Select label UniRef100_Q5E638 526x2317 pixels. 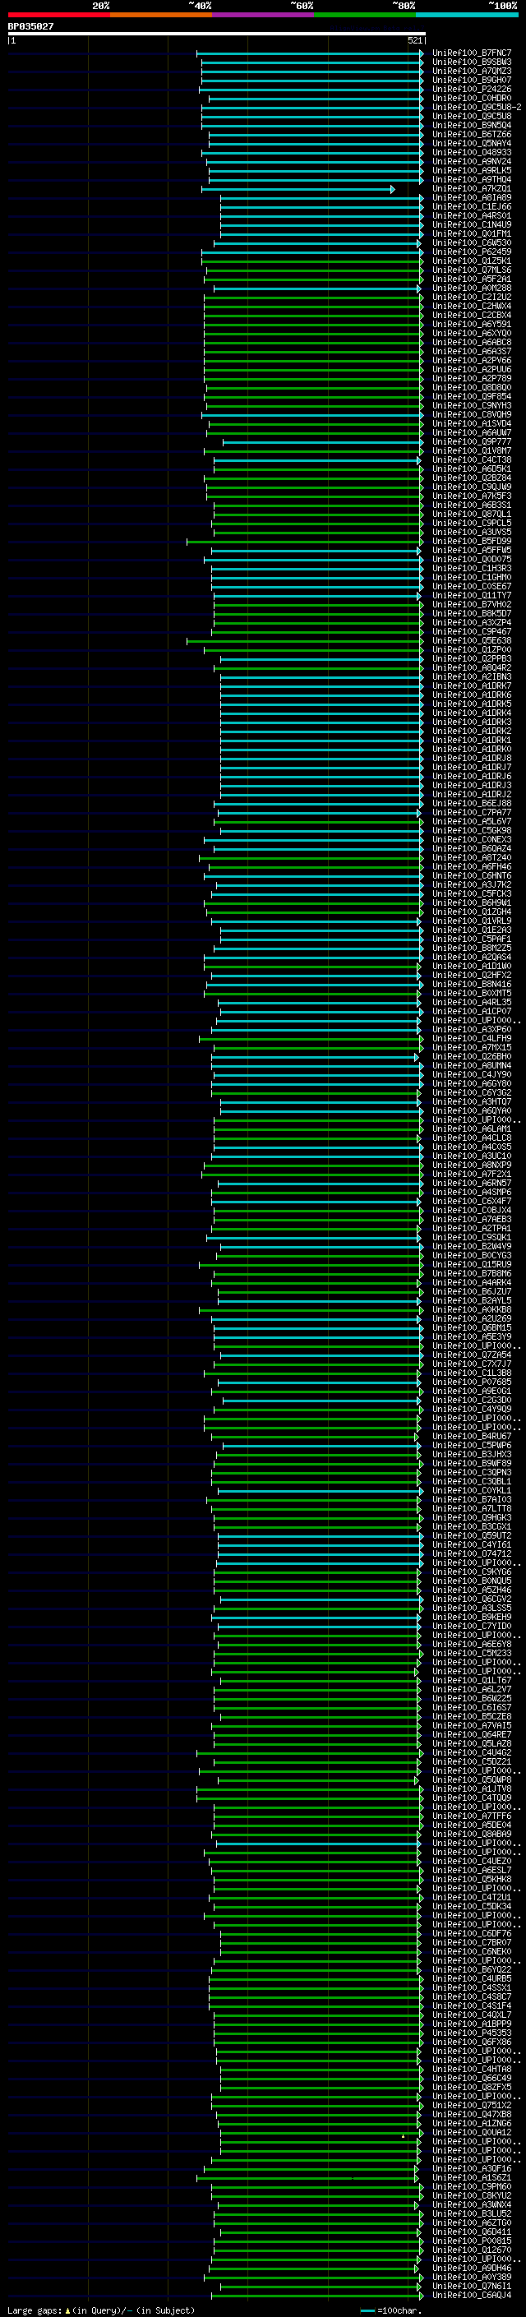[471, 641]
